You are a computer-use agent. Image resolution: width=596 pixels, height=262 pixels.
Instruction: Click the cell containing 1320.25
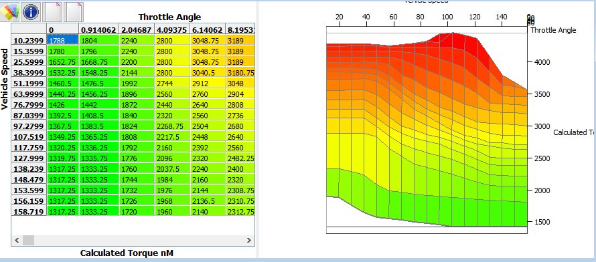63,147
